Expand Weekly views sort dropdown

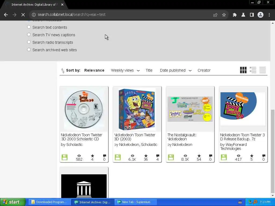tap(138, 71)
